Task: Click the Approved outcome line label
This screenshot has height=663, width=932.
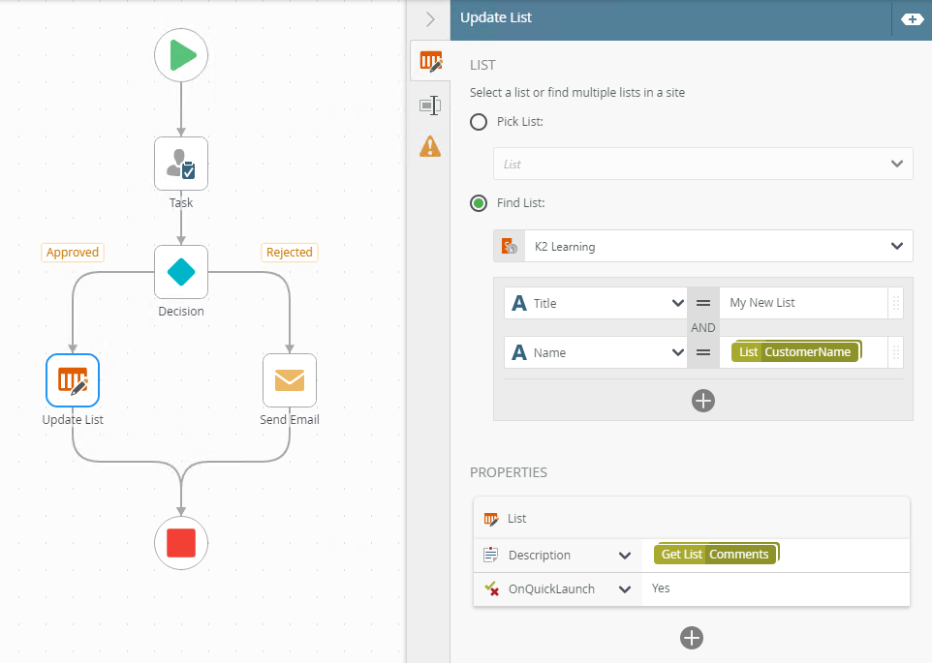Action: [73, 253]
